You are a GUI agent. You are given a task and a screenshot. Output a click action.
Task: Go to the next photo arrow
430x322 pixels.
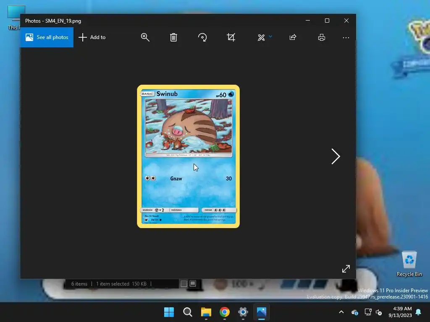(x=336, y=156)
